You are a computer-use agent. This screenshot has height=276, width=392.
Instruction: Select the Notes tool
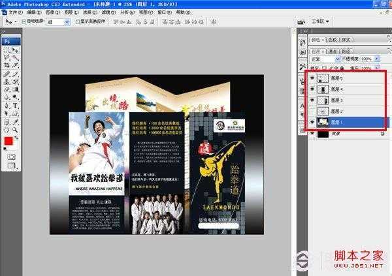click(7, 122)
